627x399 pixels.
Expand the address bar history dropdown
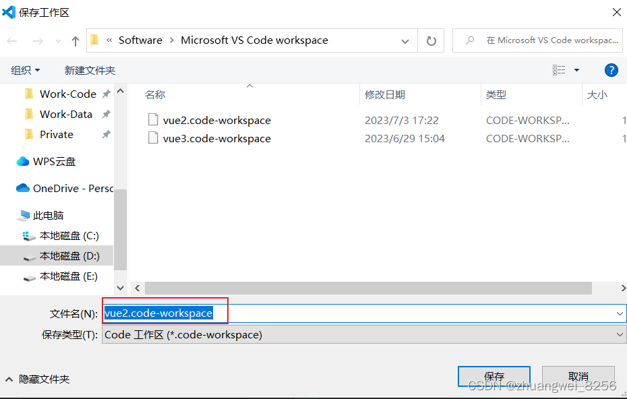pos(405,41)
